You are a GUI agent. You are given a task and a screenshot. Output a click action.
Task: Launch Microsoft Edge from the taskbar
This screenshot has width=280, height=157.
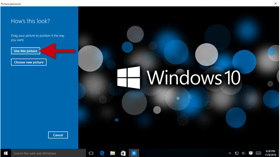coord(102,153)
